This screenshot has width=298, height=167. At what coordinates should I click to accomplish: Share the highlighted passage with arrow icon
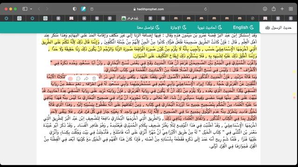point(86,78)
